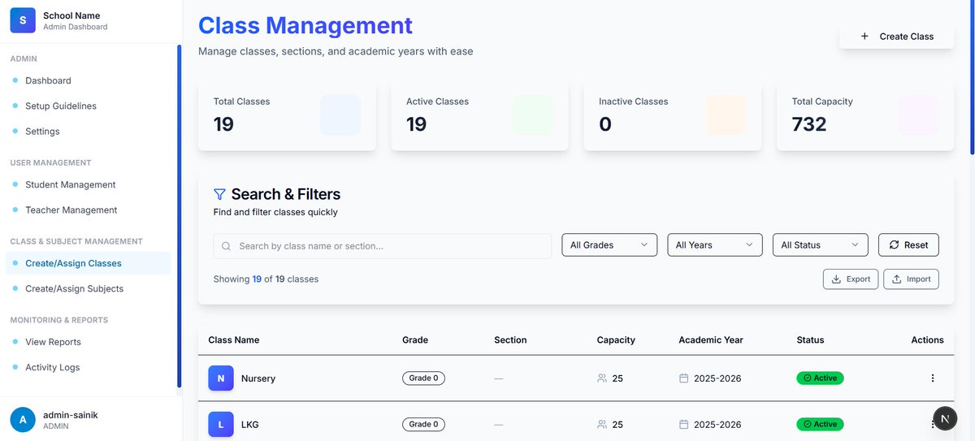Click the capacity people icon in the LKG row
975x441 pixels.
click(602, 425)
